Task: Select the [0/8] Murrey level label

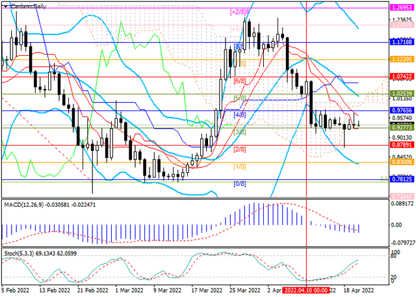Action: [x=240, y=183]
